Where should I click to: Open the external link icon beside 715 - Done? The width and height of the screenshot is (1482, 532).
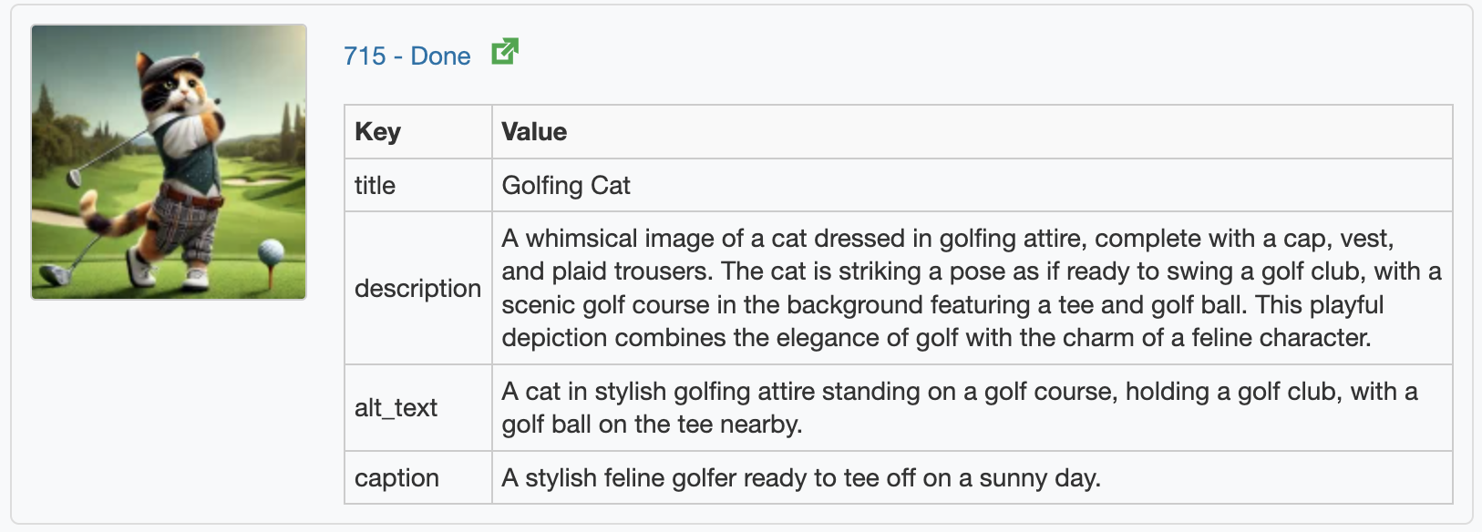pyautogui.click(x=505, y=52)
